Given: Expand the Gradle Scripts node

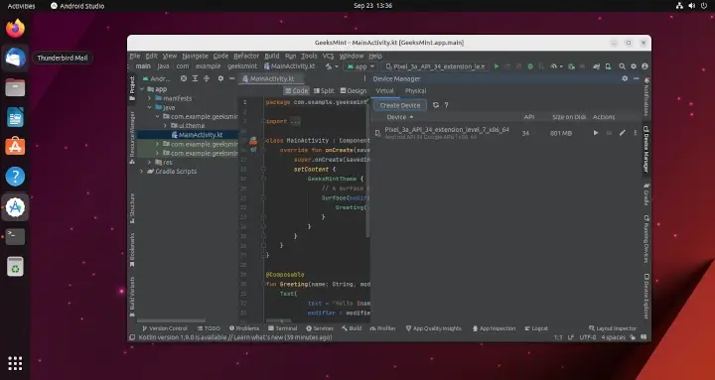Looking at the screenshot, I should click(x=142, y=172).
